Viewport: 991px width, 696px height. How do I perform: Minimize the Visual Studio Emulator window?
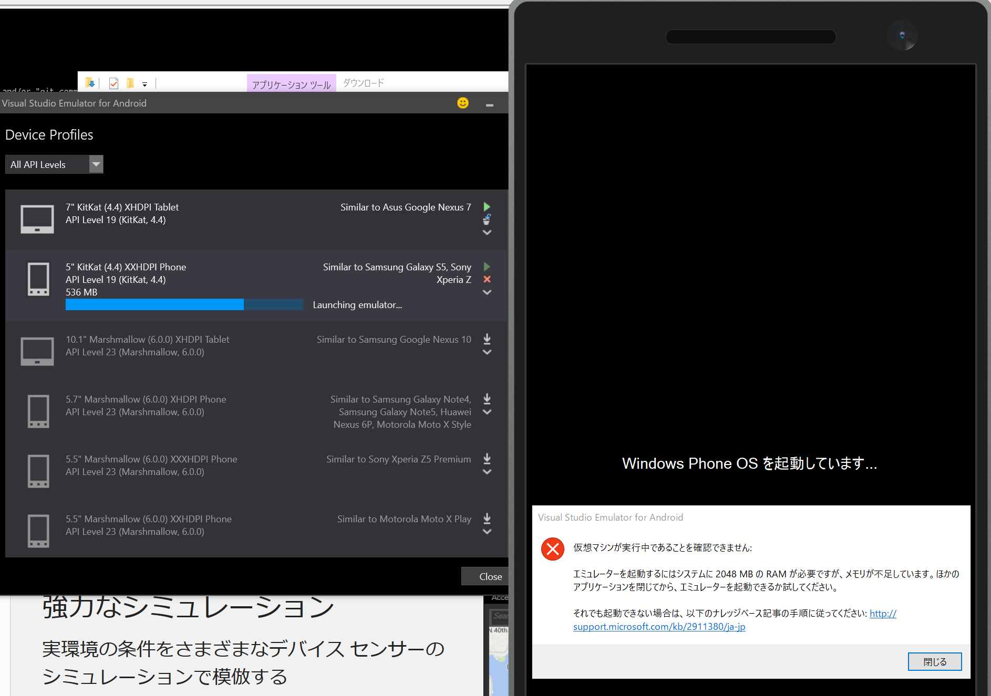click(489, 104)
